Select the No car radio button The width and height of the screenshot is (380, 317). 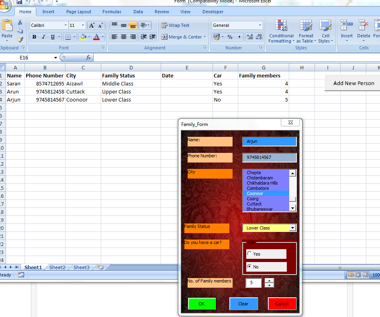click(249, 266)
